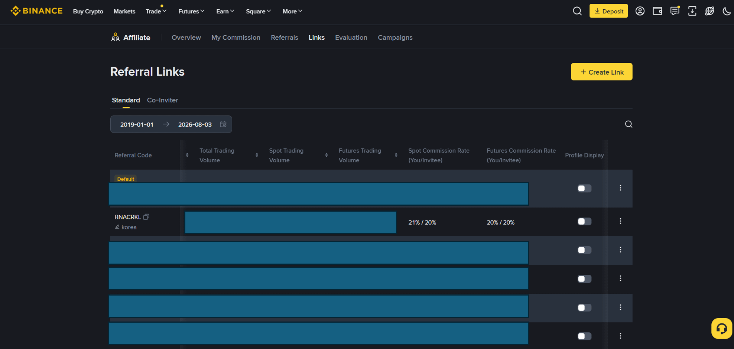Click the BNACRKL referral code text
Image resolution: width=734 pixels, height=349 pixels.
pos(127,217)
